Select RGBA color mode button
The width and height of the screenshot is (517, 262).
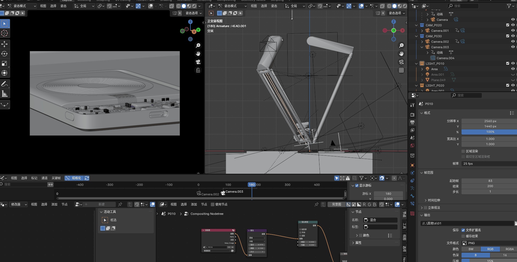click(x=509, y=249)
